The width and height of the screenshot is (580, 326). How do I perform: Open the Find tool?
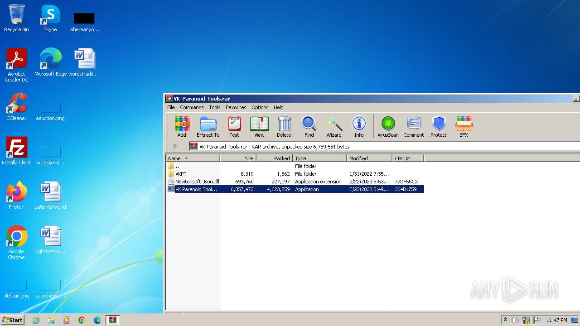coord(309,126)
